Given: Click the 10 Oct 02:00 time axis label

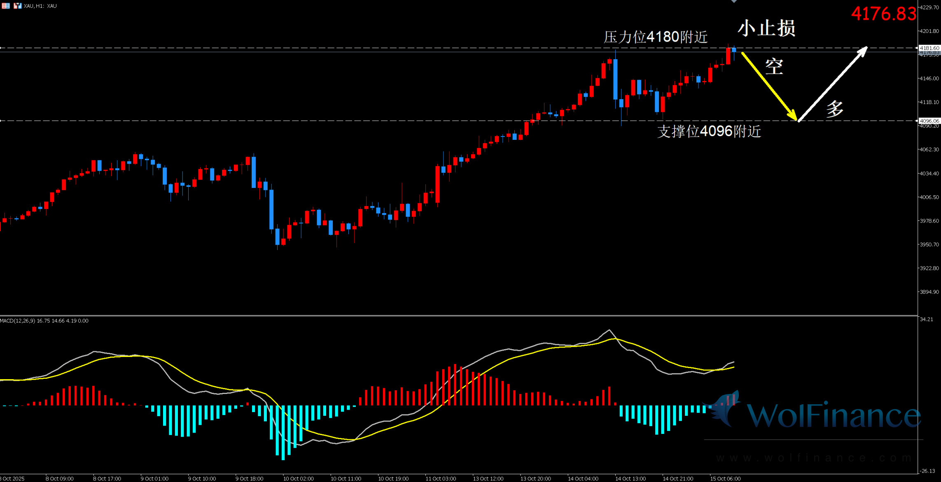Looking at the screenshot, I should coord(298,479).
